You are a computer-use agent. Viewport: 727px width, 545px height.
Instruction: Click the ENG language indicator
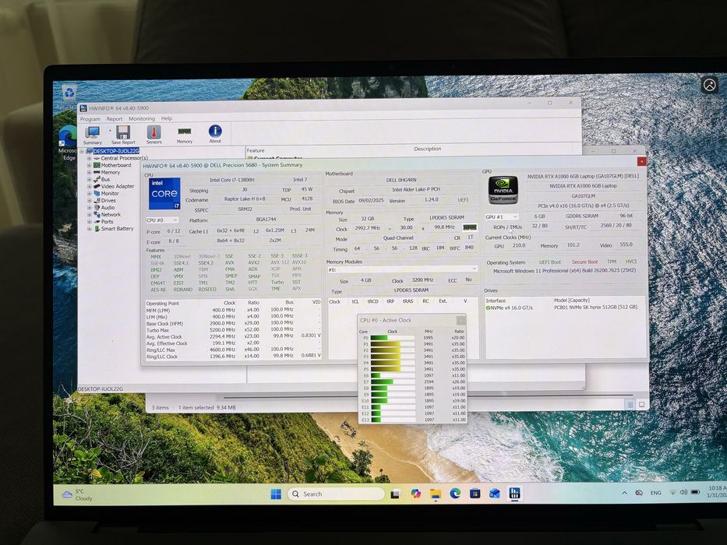(655, 493)
